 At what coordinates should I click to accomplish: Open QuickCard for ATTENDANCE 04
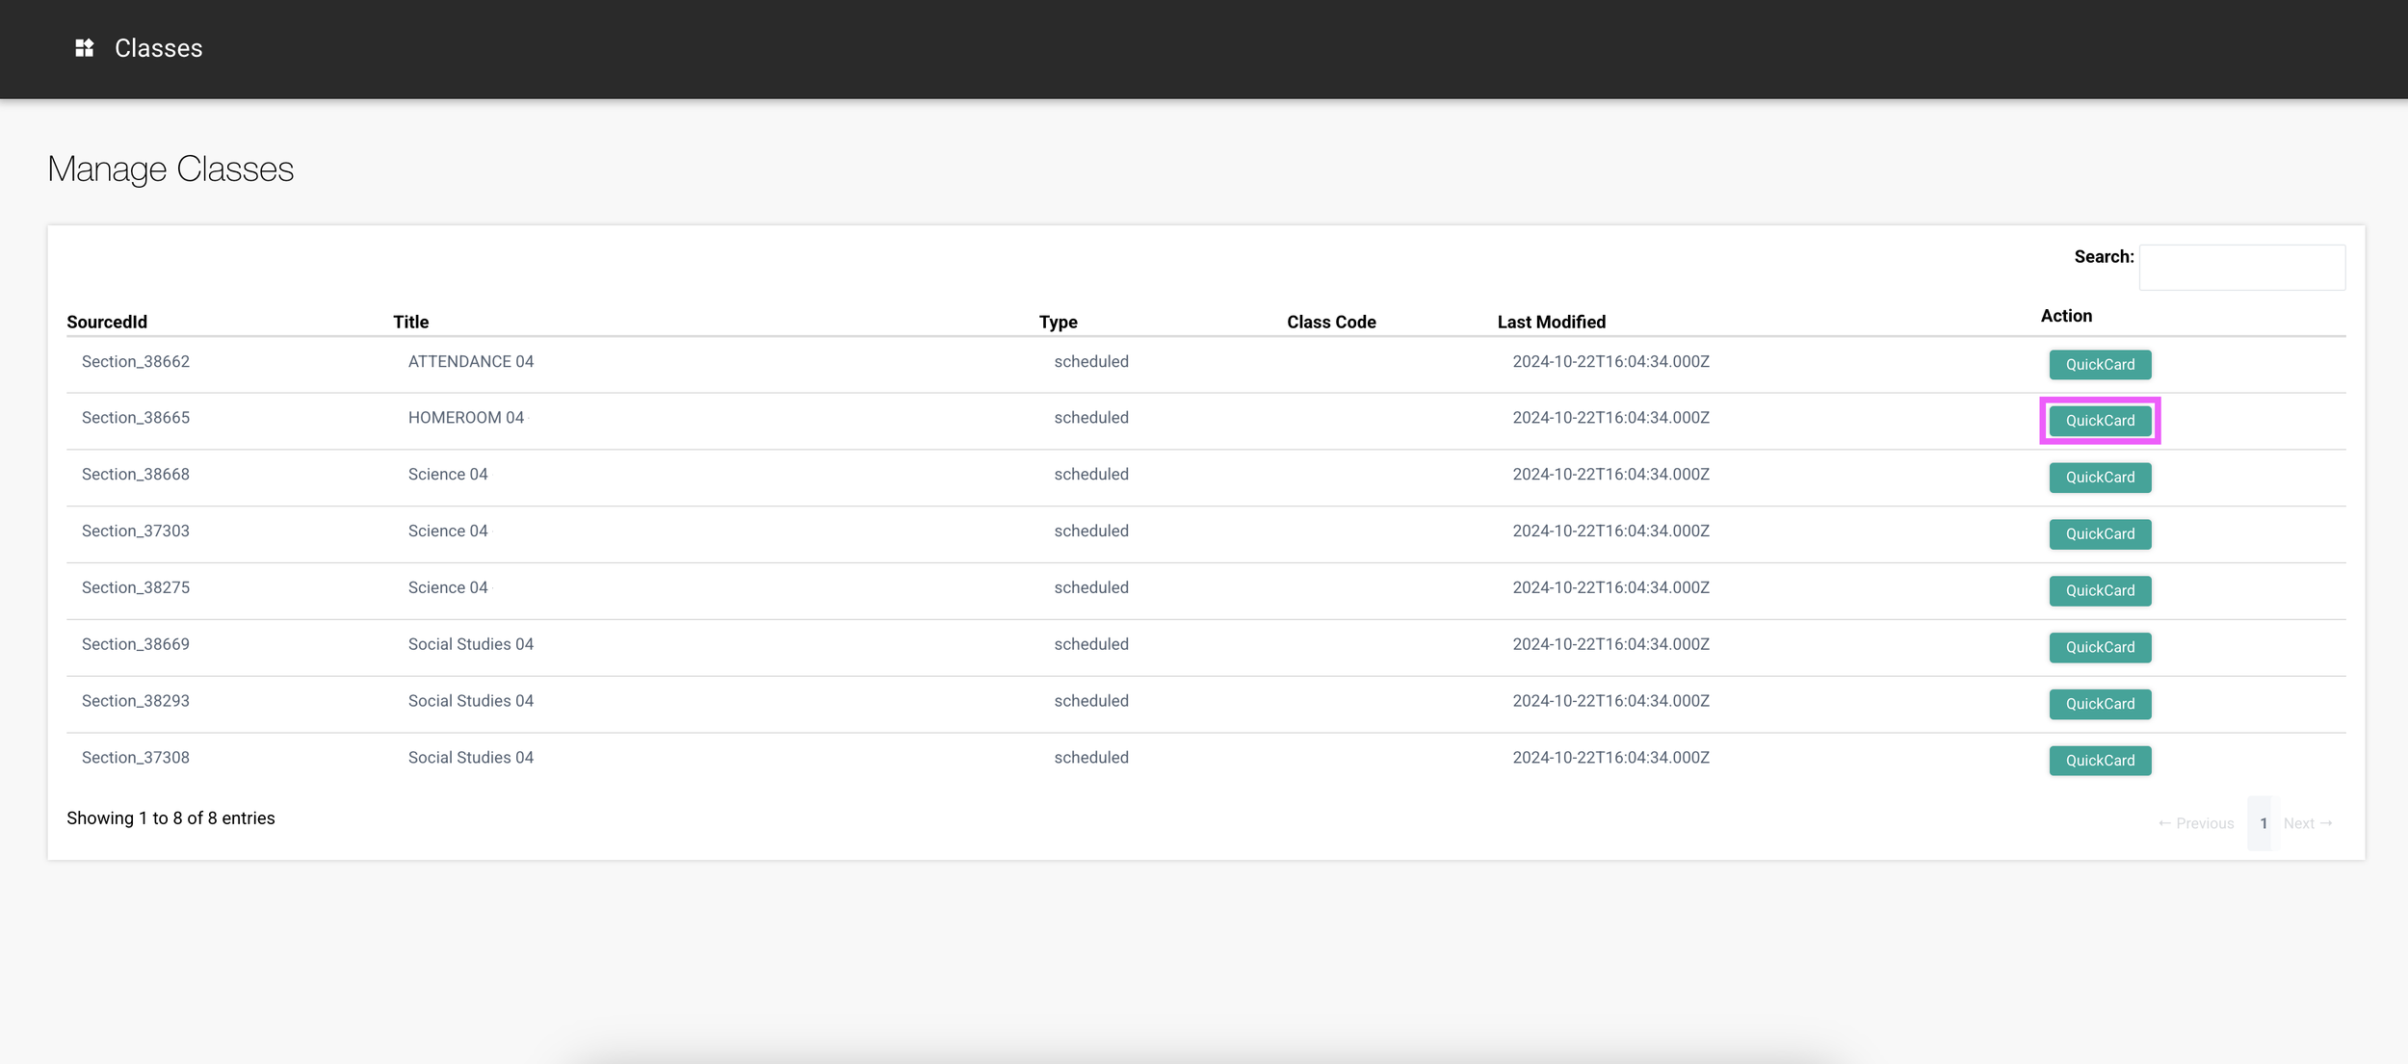(2099, 365)
